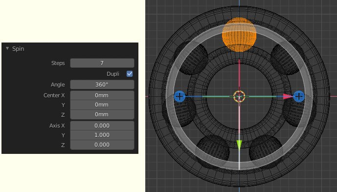Viewport: 337px width, 192px height.
Task: Collapse the Spin panel triangle
Action: tap(7, 48)
